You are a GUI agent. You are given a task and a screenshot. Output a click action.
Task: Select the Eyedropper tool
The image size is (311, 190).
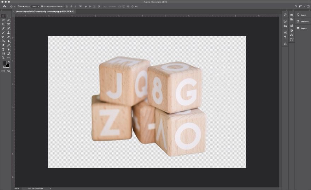pyautogui.click(x=3, y=29)
